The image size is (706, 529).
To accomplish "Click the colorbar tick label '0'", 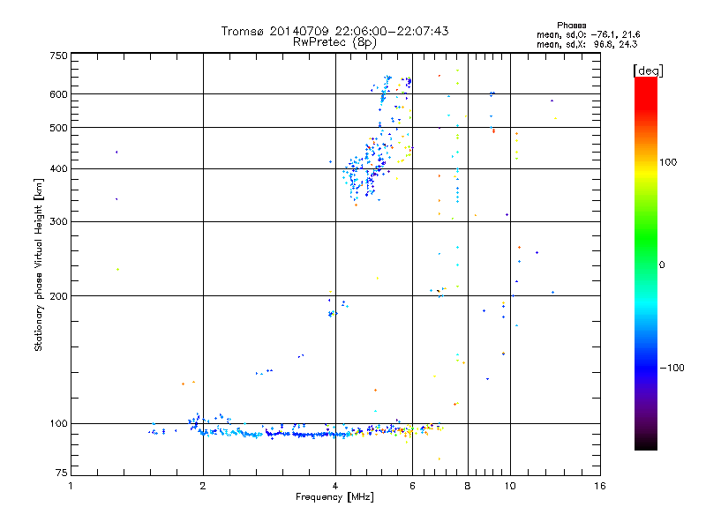I will tap(662, 265).
